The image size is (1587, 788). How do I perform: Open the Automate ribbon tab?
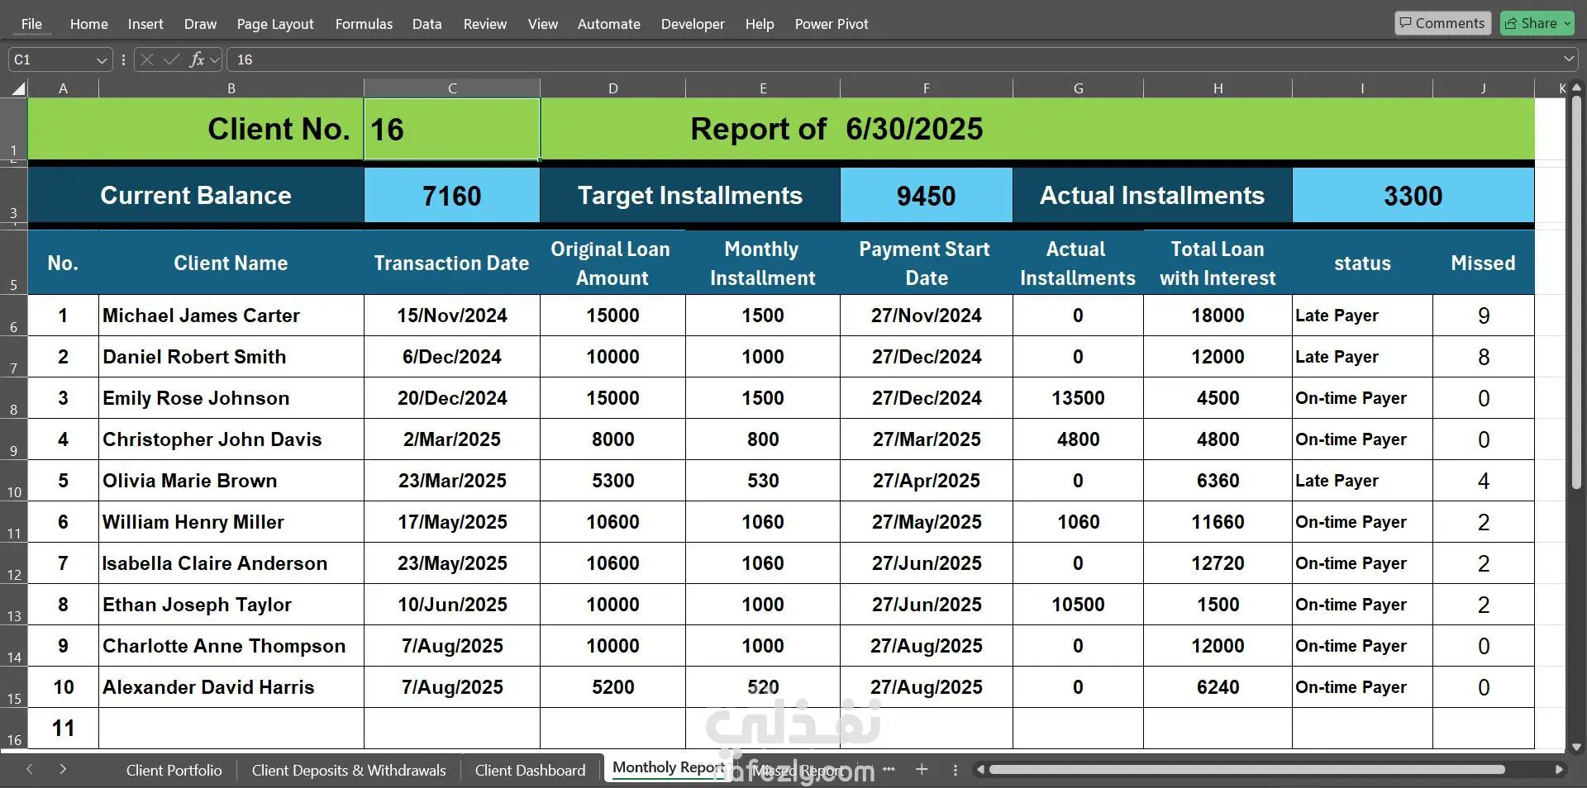click(x=609, y=24)
